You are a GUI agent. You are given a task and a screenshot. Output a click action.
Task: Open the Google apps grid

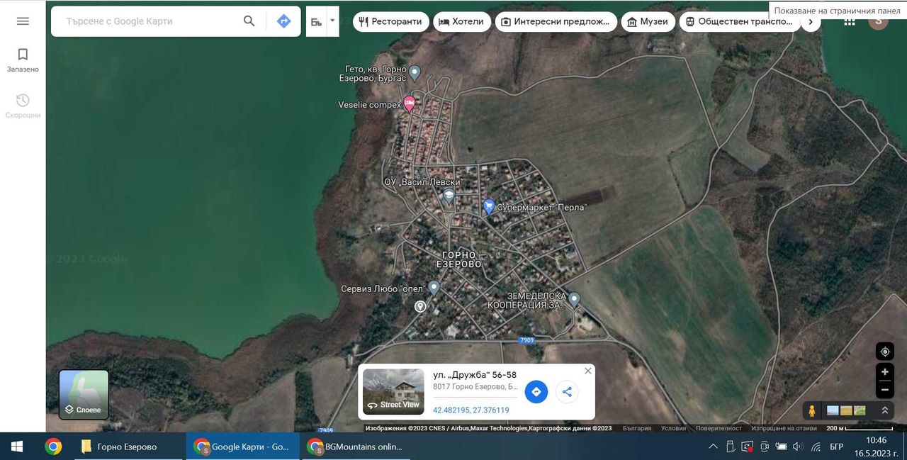tap(849, 21)
